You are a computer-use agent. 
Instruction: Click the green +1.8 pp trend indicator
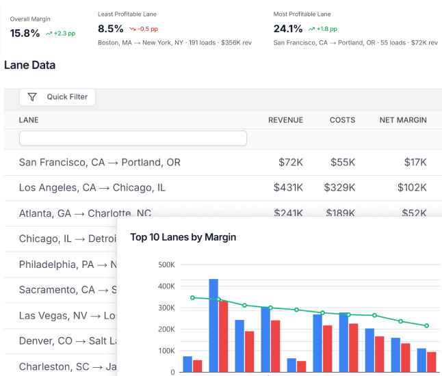(323, 29)
